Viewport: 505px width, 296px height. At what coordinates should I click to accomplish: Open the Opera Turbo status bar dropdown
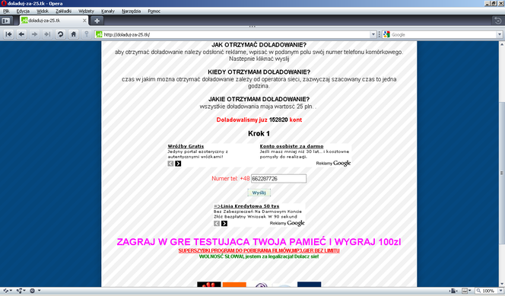click(x=35, y=291)
